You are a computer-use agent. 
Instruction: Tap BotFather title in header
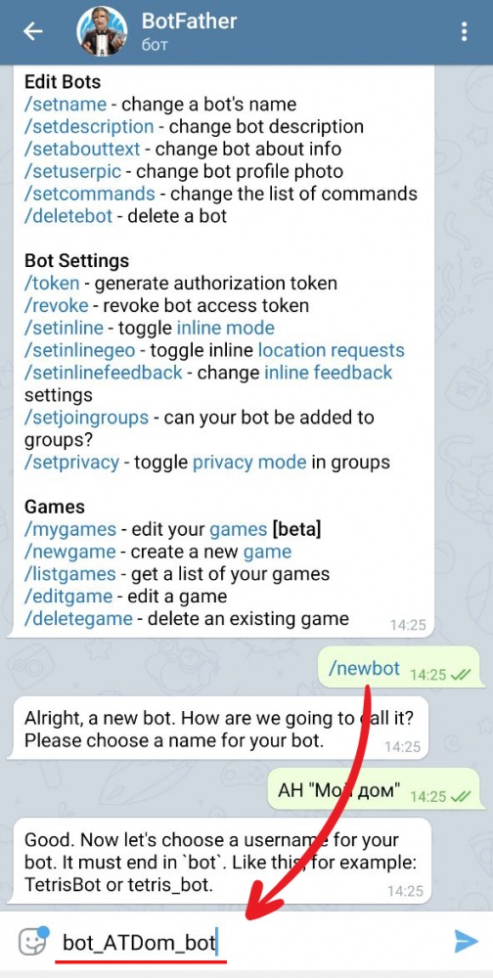tap(189, 22)
